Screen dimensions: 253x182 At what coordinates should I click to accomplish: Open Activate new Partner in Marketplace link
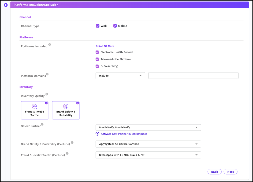click(123, 134)
